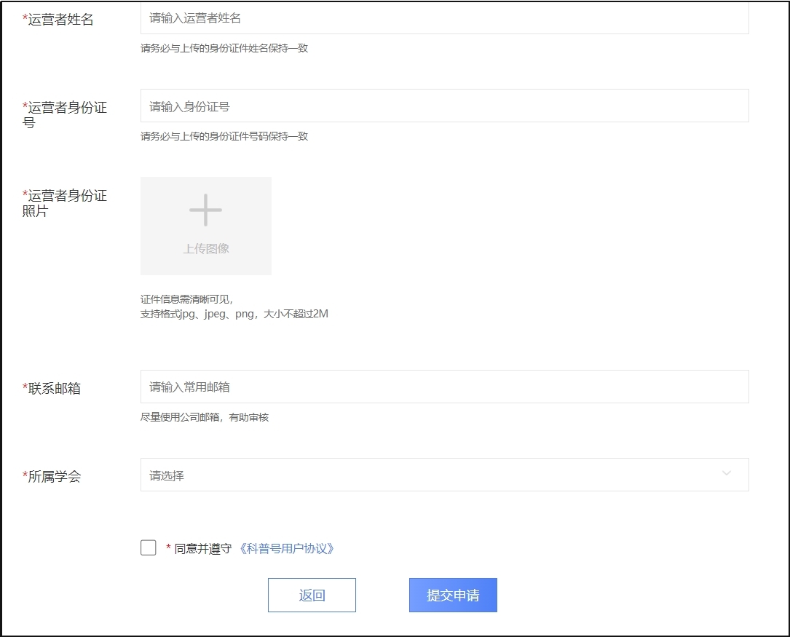The image size is (790, 637).
Task: Submit the form with 提交申请
Action: coord(453,596)
